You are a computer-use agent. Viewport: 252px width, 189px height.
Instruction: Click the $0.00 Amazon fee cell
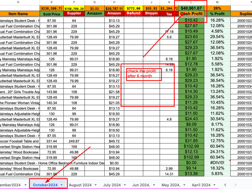[x=114, y=163]
